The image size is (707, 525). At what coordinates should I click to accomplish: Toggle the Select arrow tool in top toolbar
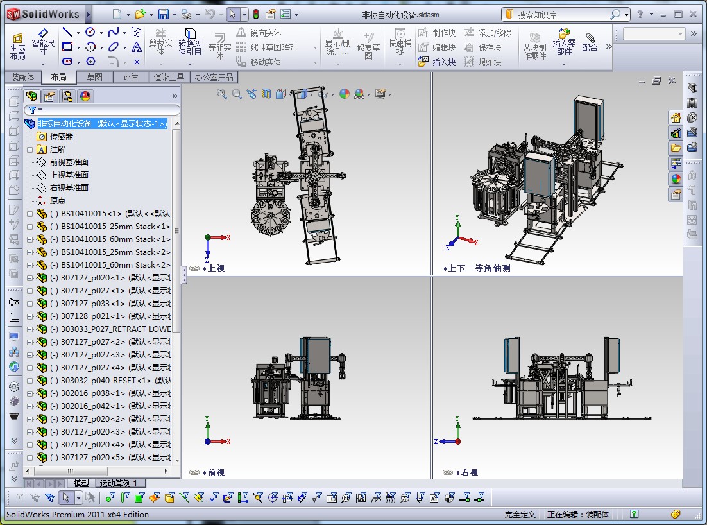(233, 14)
